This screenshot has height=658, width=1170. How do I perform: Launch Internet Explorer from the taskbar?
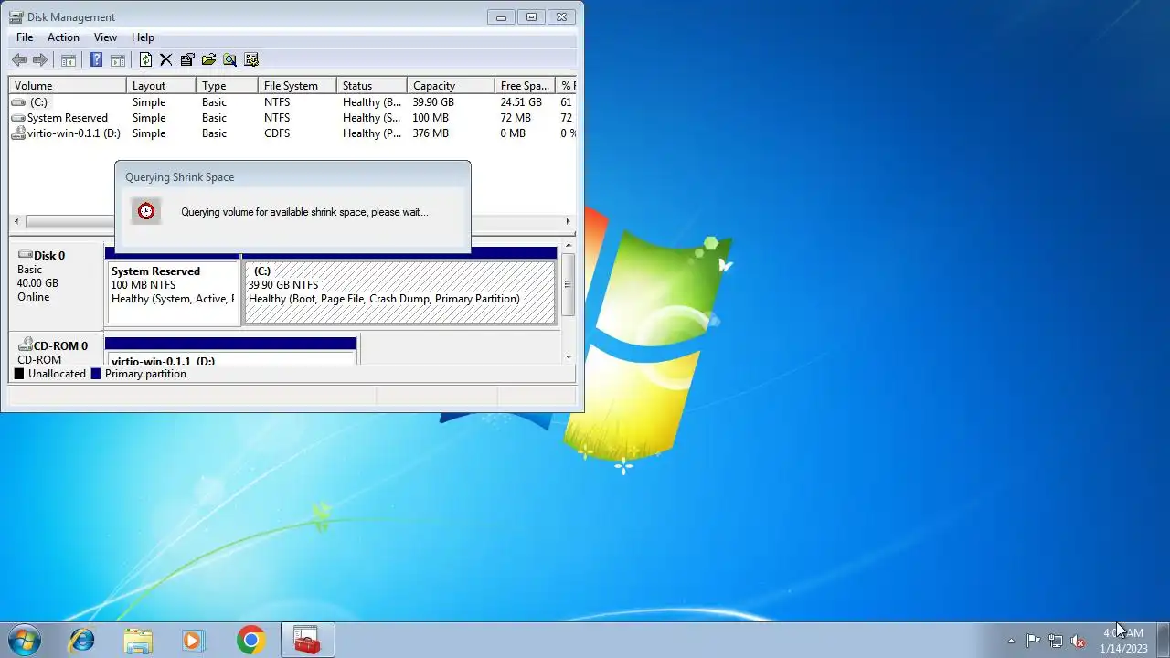click(x=82, y=640)
